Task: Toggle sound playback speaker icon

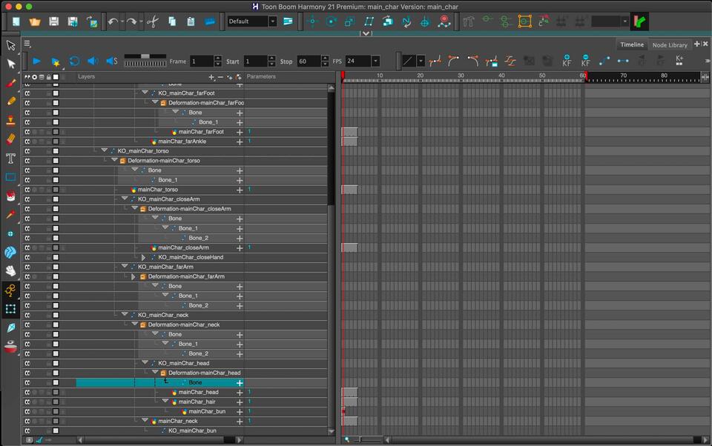Action: click(x=93, y=61)
